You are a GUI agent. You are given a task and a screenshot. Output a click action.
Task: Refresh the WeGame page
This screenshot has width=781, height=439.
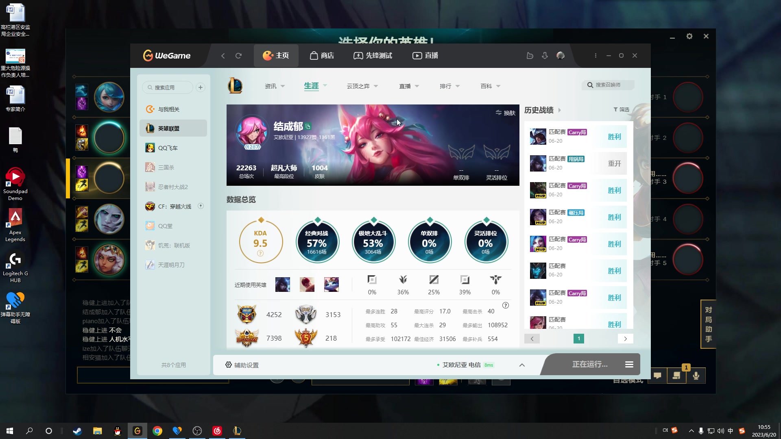pyautogui.click(x=238, y=56)
